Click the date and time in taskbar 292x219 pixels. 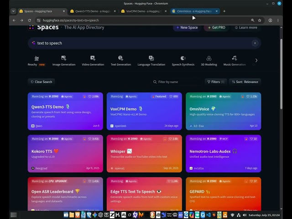(264, 215)
